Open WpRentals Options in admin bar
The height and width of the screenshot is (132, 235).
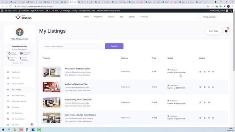(x=37, y=11)
